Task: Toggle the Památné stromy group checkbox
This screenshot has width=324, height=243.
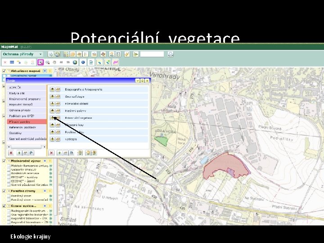Action: pyautogui.click(x=4, y=191)
